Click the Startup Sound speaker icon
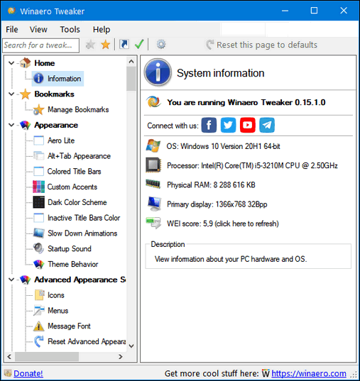The width and height of the screenshot is (360, 381). click(38, 248)
